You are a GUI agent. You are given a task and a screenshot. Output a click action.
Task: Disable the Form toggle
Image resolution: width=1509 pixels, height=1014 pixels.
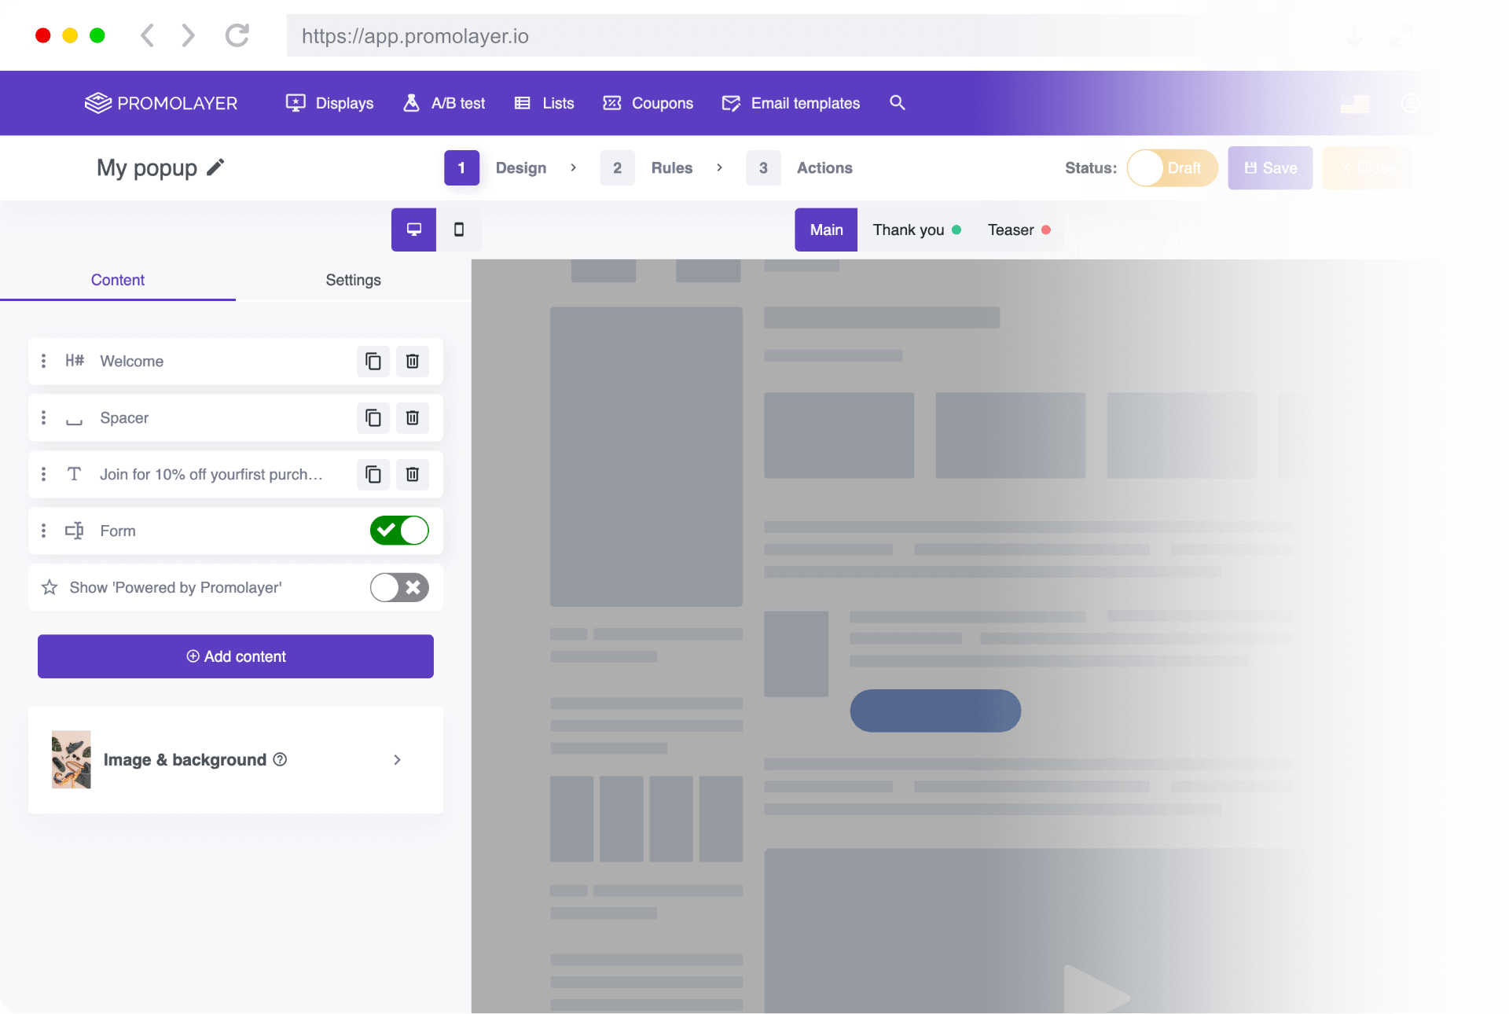pyautogui.click(x=399, y=531)
